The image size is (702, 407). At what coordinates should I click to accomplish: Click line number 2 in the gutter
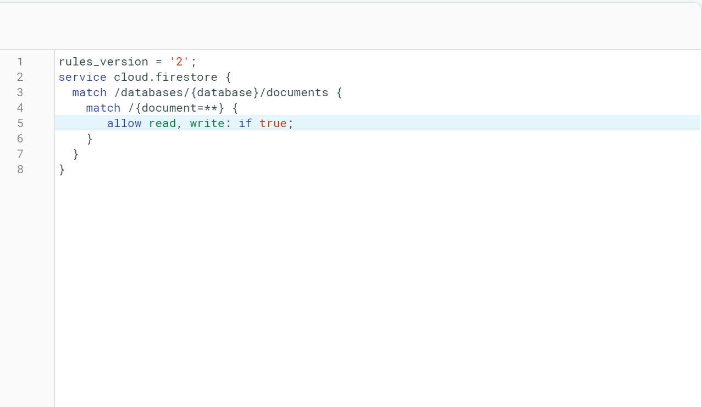click(20, 77)
